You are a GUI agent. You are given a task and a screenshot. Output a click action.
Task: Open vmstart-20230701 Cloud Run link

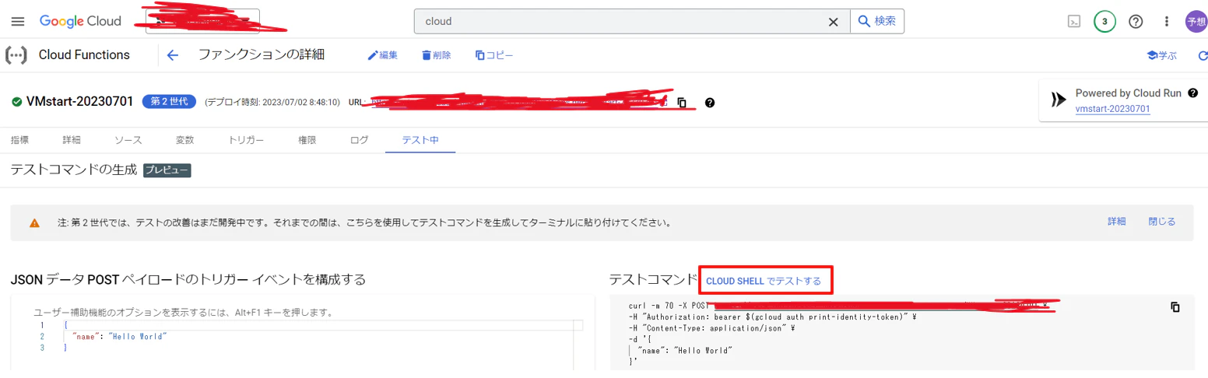click(x=1112, y=109)
